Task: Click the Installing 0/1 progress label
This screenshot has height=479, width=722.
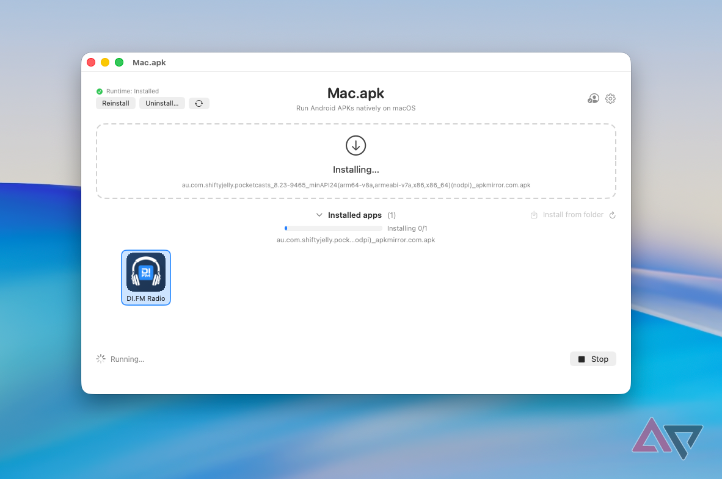Action: (x=407, y=228)
